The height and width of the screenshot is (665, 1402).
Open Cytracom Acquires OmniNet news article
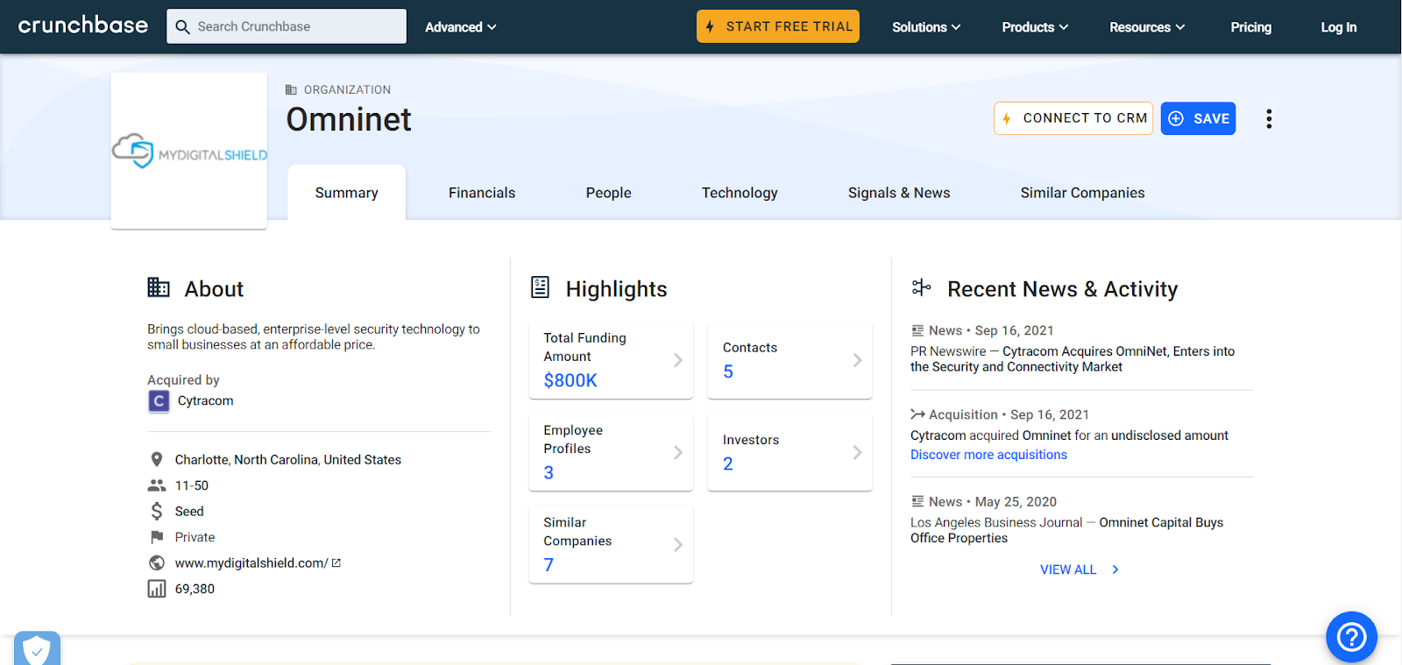click(1073, 359)
